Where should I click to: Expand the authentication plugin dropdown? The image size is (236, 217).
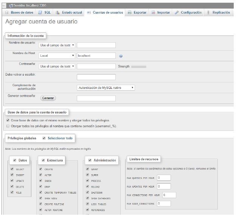tap(106, 88)
